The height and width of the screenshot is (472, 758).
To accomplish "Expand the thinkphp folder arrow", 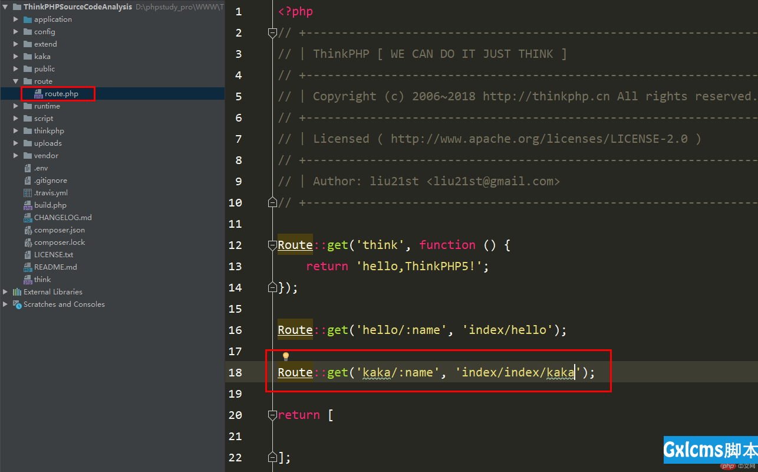I will click(17, 131).
